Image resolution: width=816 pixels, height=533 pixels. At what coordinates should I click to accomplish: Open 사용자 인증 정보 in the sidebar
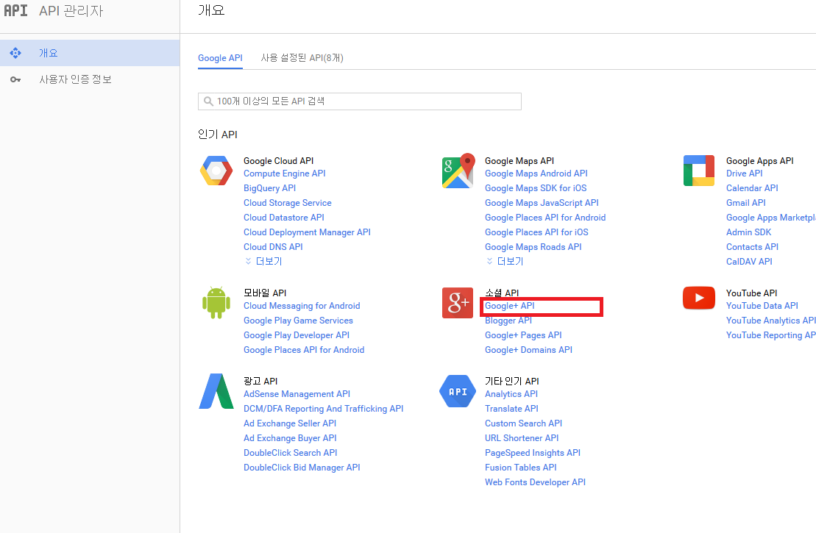(75, 79)
